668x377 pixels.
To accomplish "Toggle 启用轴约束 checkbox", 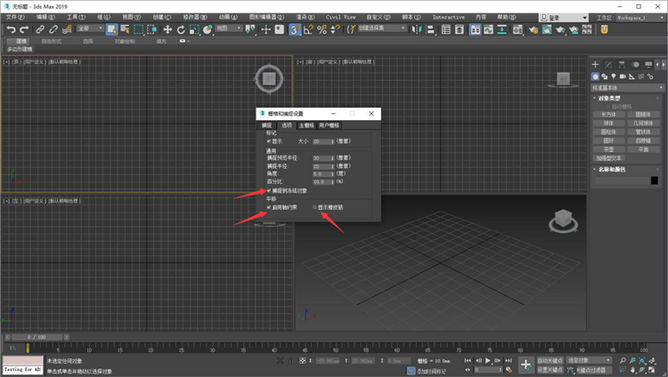I will 269,207.
